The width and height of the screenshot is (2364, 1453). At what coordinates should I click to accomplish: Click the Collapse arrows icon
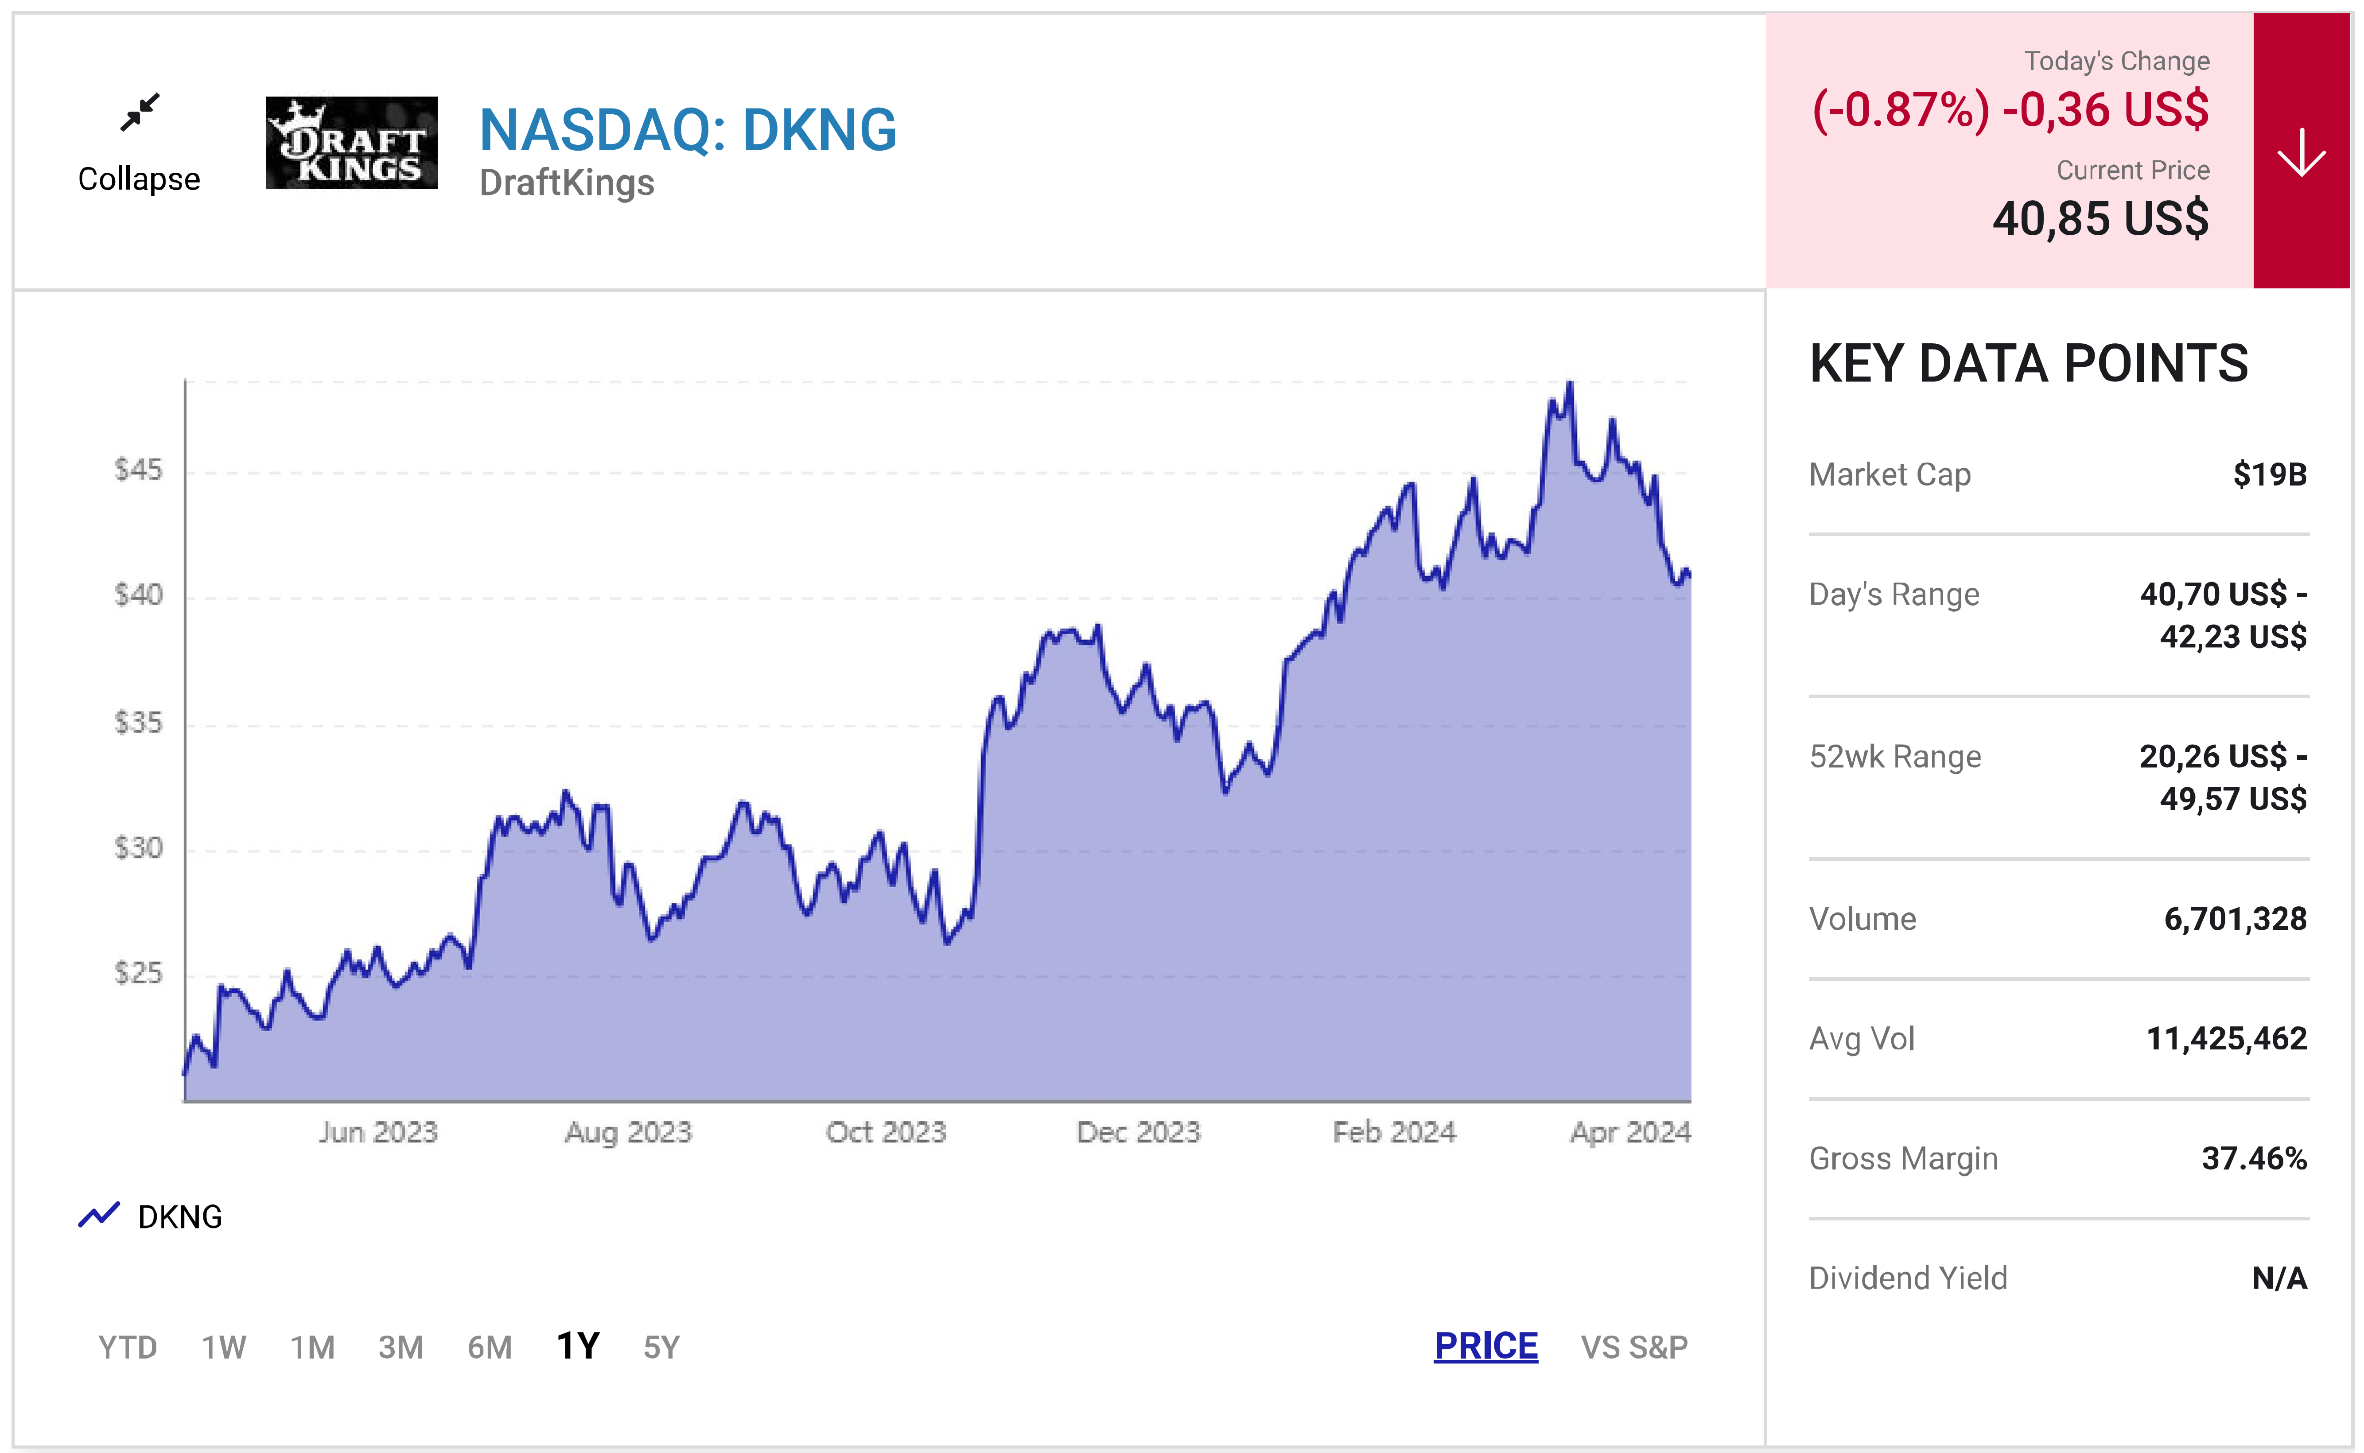[x=140, y=113]
